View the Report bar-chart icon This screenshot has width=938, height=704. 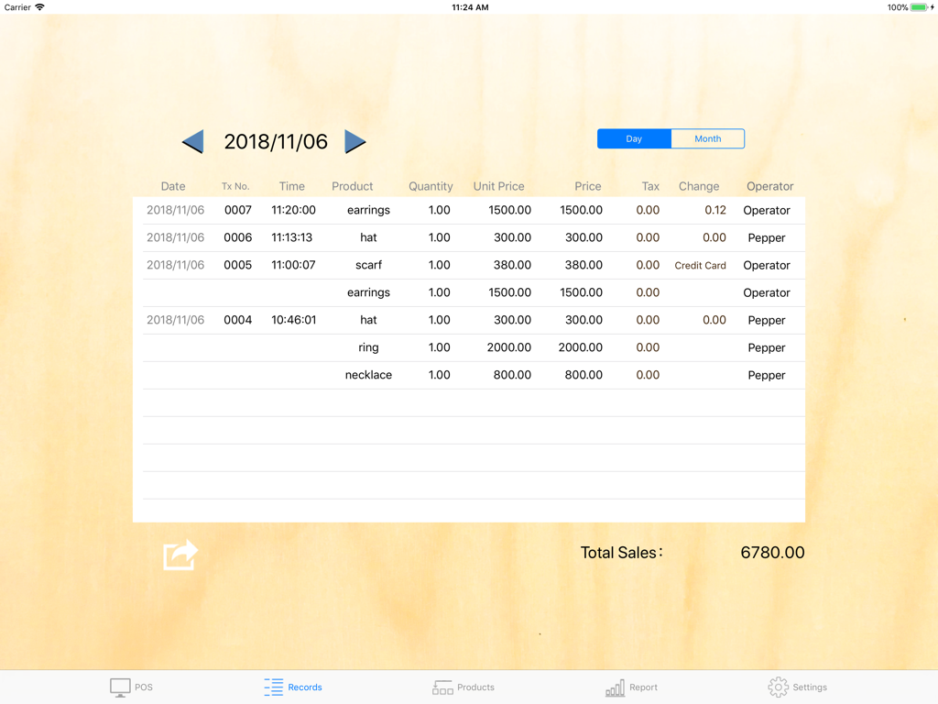coord(614,687)
